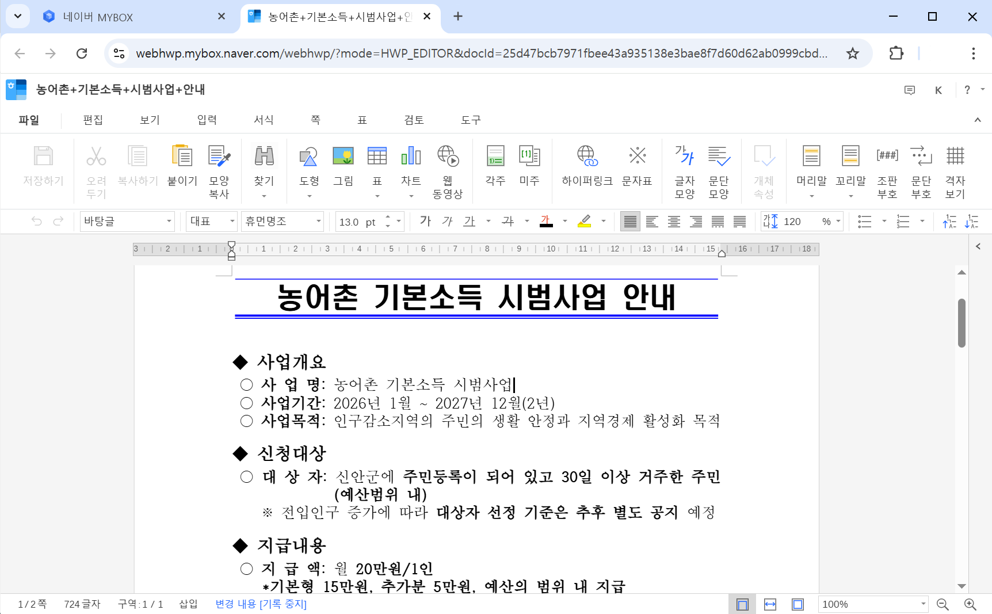This screenshot has height=614, width=992.
Task: Toggle 문단 부호 paragraph marks
Action: 921,164
